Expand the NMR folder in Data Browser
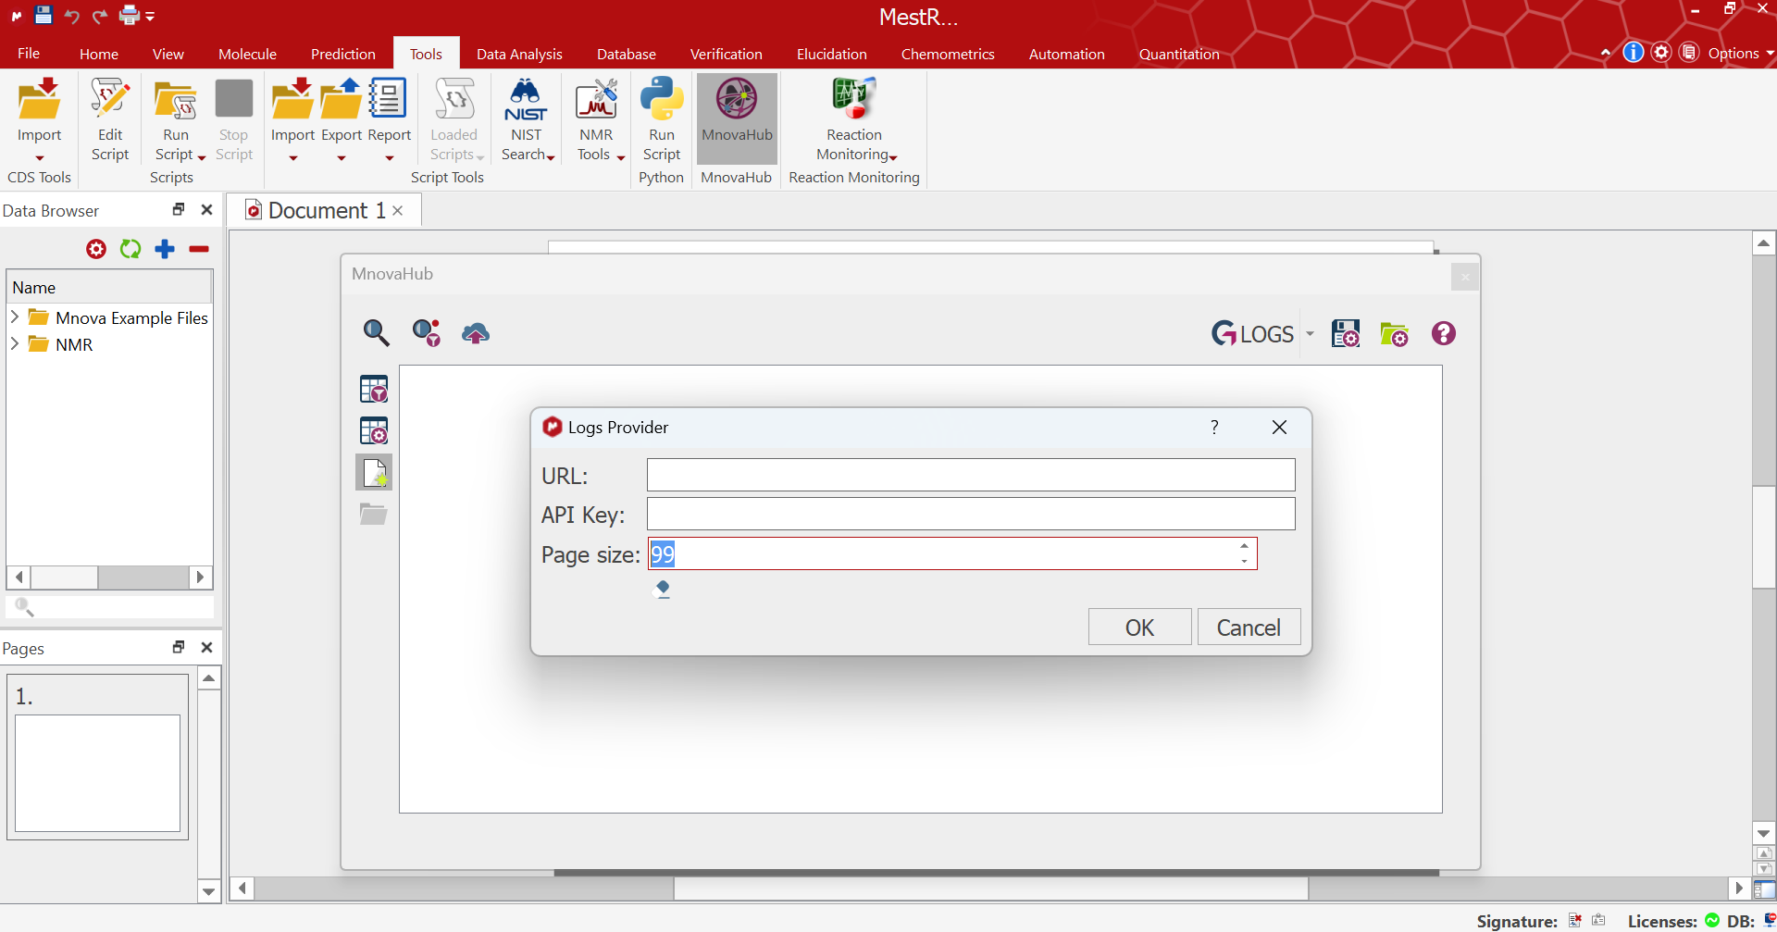This screenshot has height=932, width=1777. tap(15, 343)
